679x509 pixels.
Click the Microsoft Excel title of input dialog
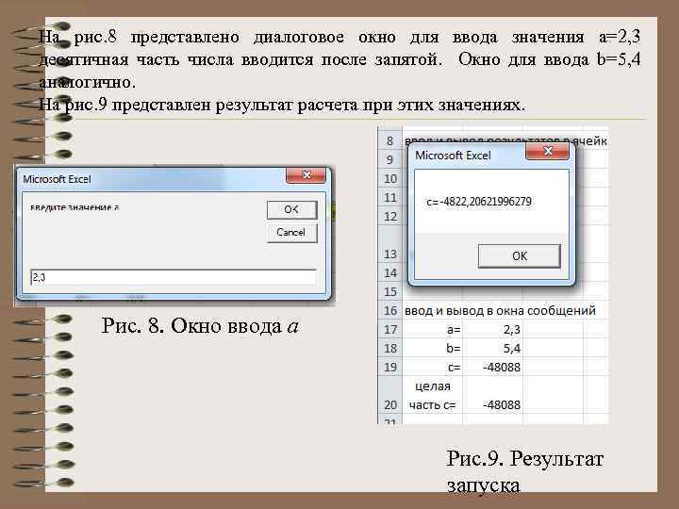[57, 179]
